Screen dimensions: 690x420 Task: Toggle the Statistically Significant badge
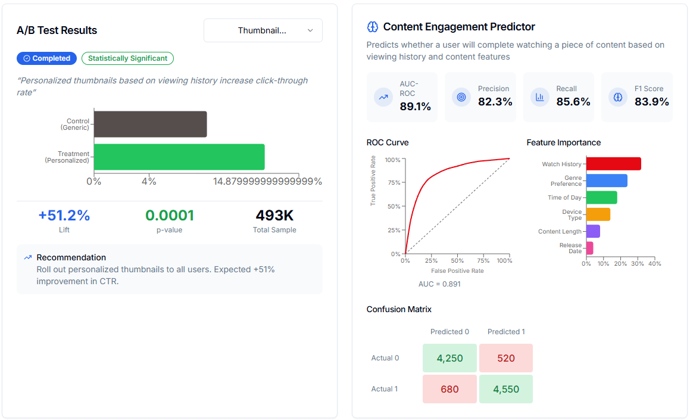127,58
